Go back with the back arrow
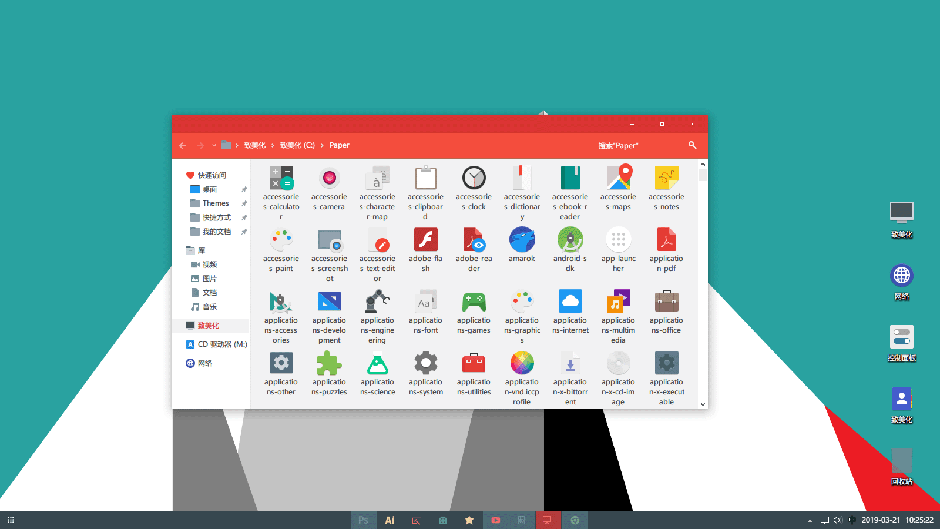940x529 pixels. (x=183, y=145)
